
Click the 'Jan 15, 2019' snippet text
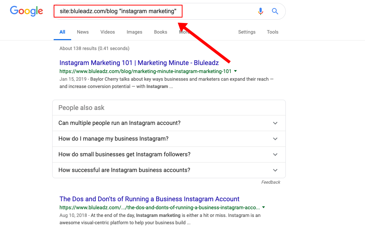click(73, 79)
